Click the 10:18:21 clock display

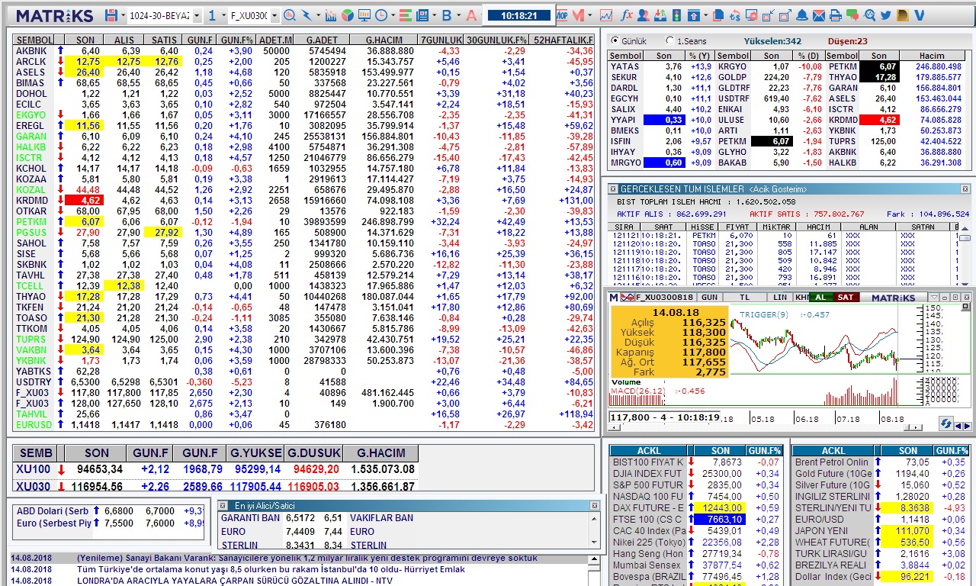click(519, 15)
